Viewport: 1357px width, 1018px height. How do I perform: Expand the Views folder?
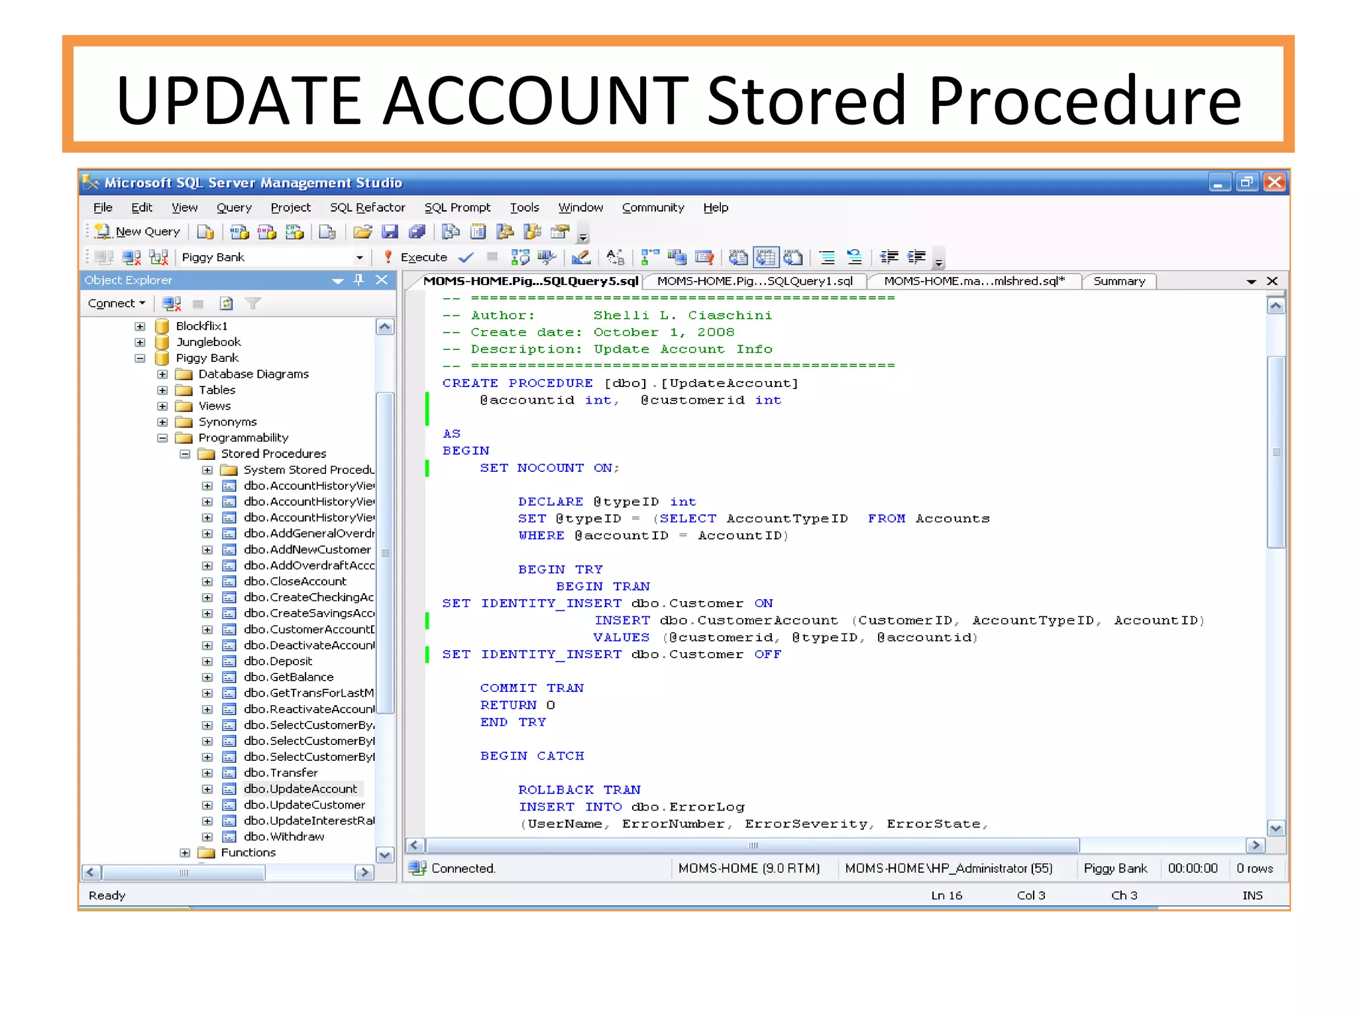coord(162,406)
